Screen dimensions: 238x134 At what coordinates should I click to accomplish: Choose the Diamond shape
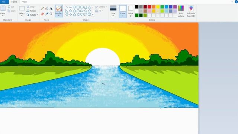pyautogui.click(x=71, y=11)
